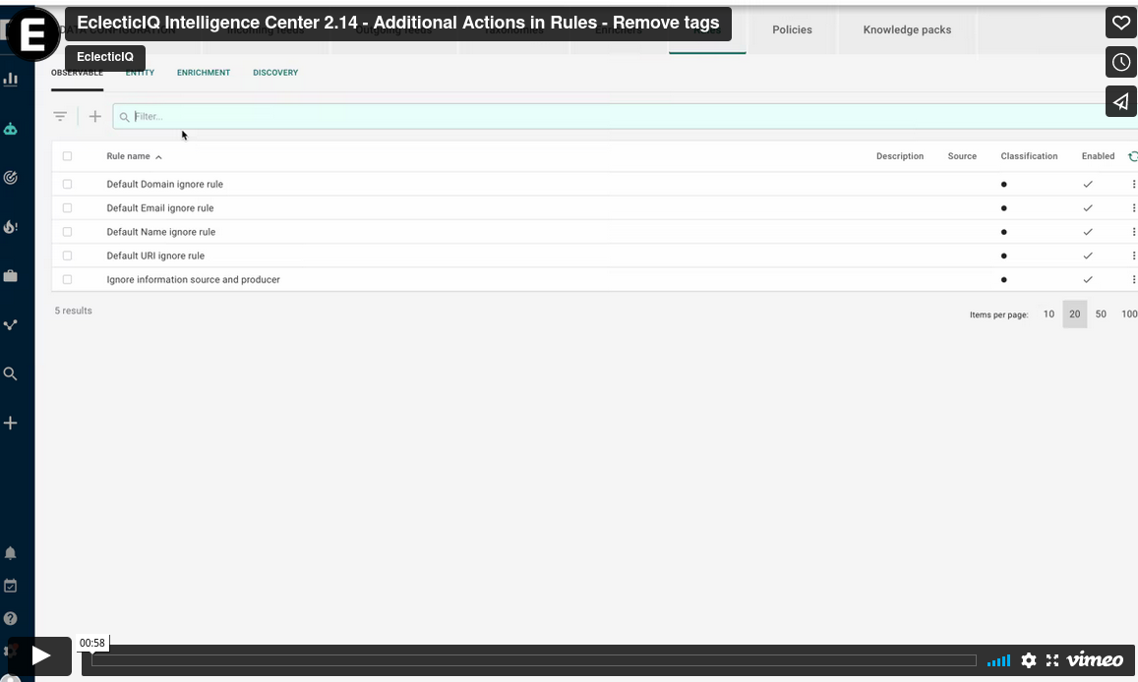Toggle the checkbox for Default URI ignore rule
The height and width of the screenshot is (682, 1138).
coord(67,255)
